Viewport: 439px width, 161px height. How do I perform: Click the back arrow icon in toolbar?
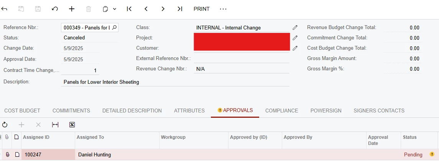pos(4,9)
